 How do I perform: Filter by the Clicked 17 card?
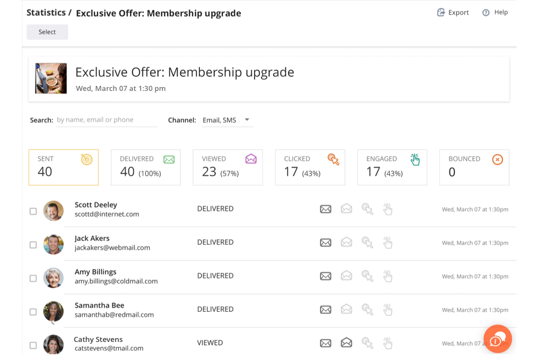pos(310,167)
